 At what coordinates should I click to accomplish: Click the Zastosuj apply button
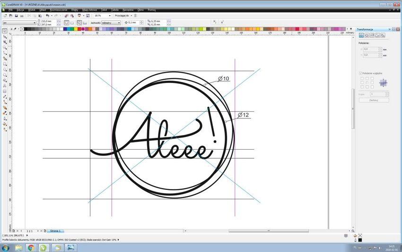coord(374,100)
